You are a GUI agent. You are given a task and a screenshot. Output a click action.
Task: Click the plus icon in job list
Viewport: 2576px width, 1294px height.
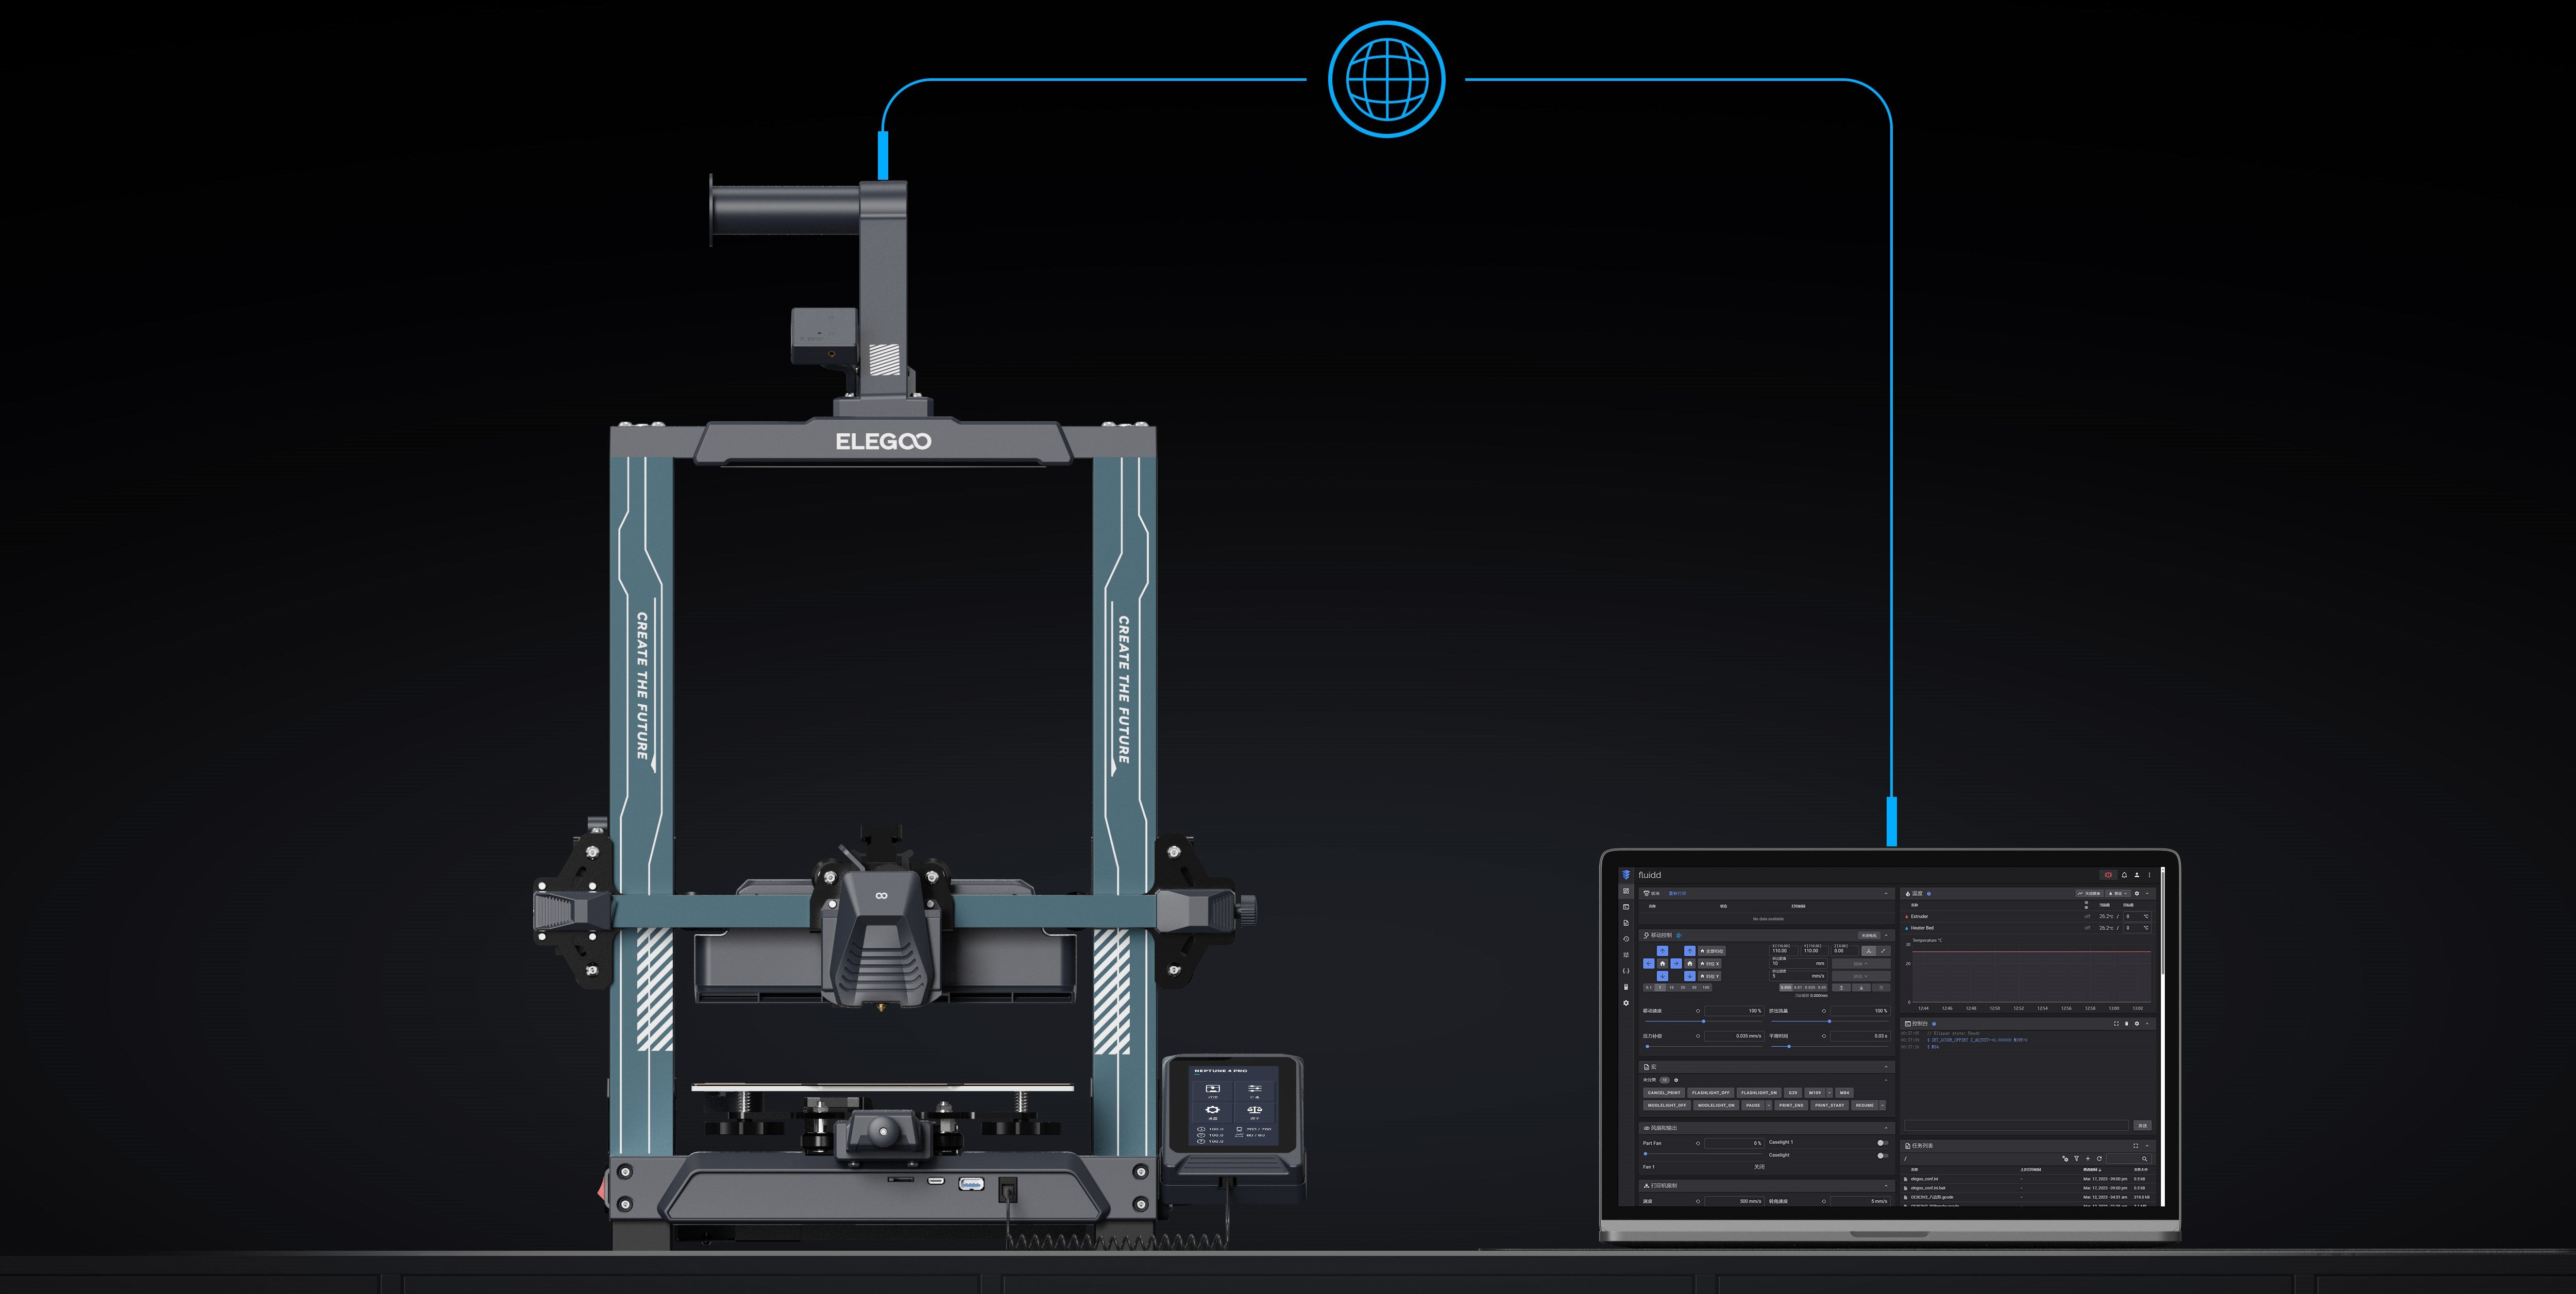pos(2088,1159)
